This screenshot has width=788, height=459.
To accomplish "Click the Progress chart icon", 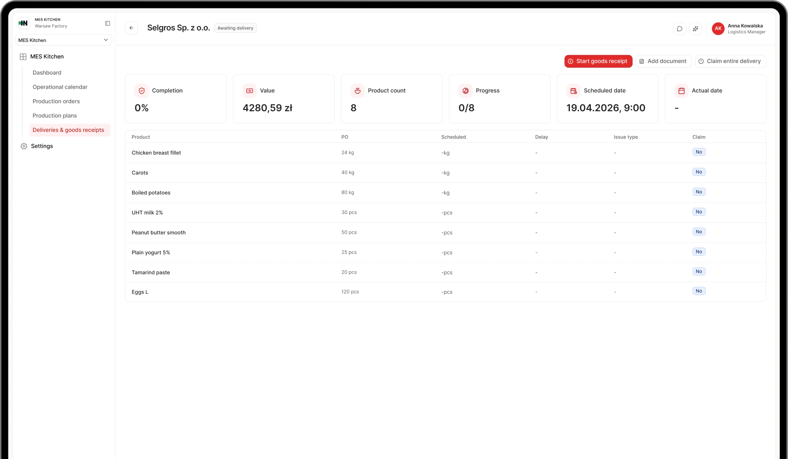I will [466, 91].
